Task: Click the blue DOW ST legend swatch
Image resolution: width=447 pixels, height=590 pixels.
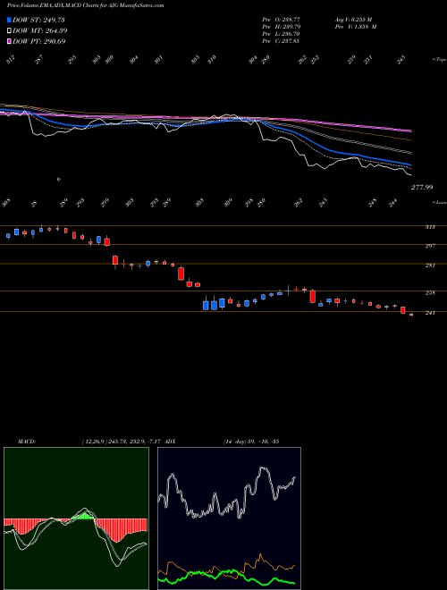Action: click(x=9, y=20)
